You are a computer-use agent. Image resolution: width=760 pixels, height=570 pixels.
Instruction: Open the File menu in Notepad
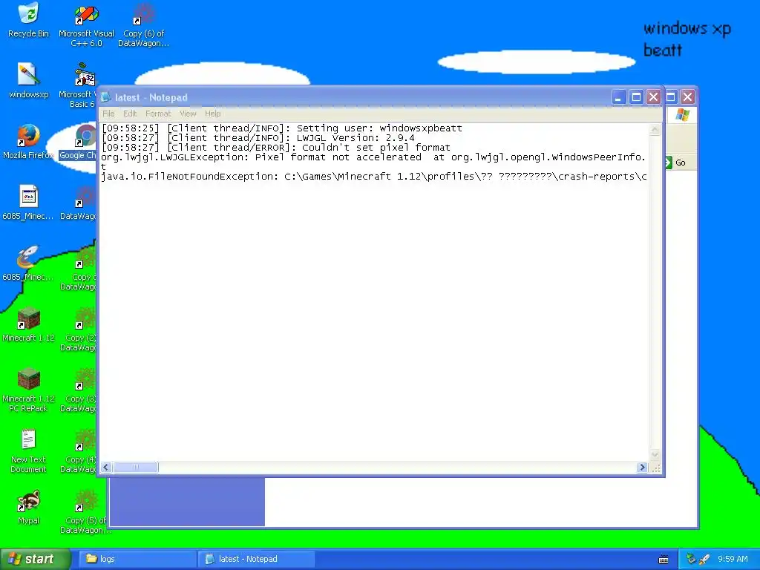[x=108, y=114]
